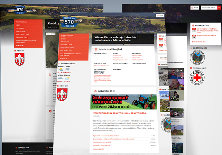Expand Pro občany chevron in center menu
Image resolution: width=222 pixels, height=155 pixels.
86,42
